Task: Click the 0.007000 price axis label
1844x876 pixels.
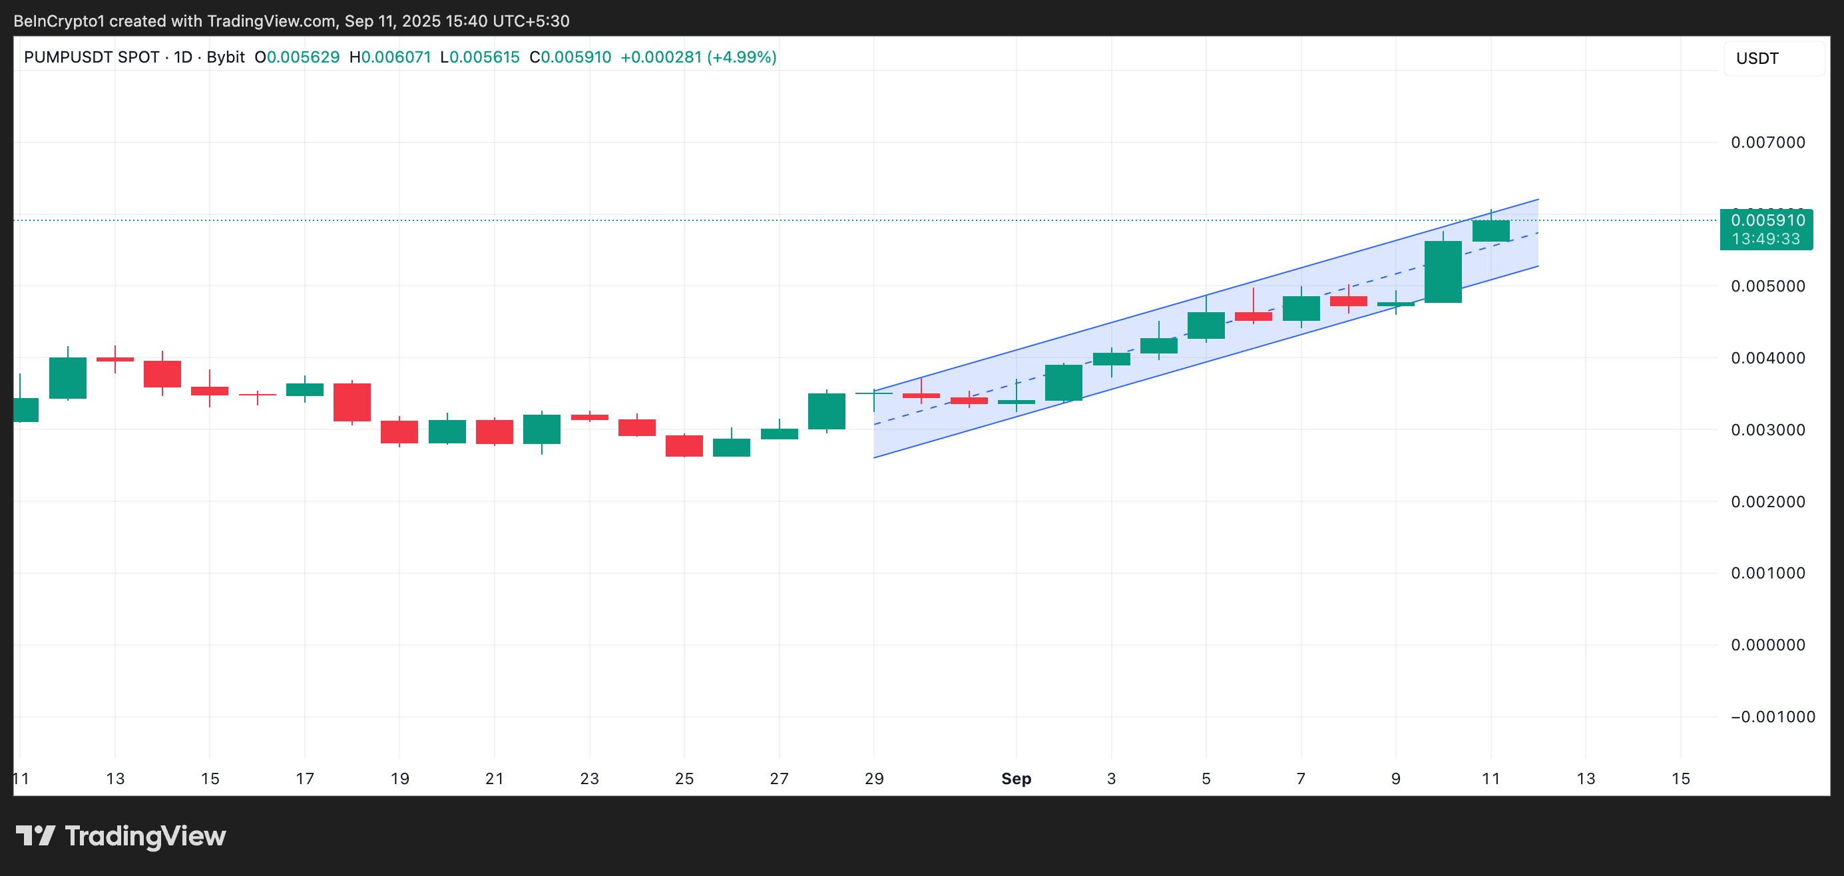Action: pyautogui.click(x=1767, y=142)
